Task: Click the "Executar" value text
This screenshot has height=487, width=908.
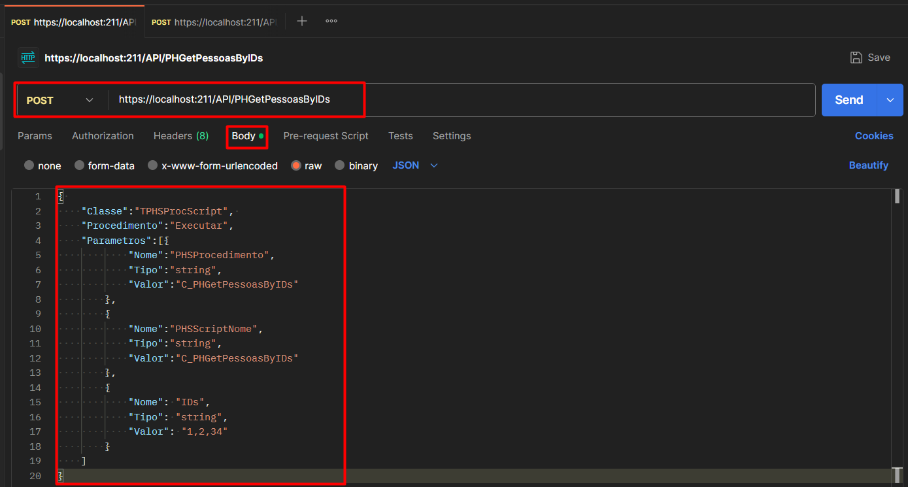Action: click(198, 226)
